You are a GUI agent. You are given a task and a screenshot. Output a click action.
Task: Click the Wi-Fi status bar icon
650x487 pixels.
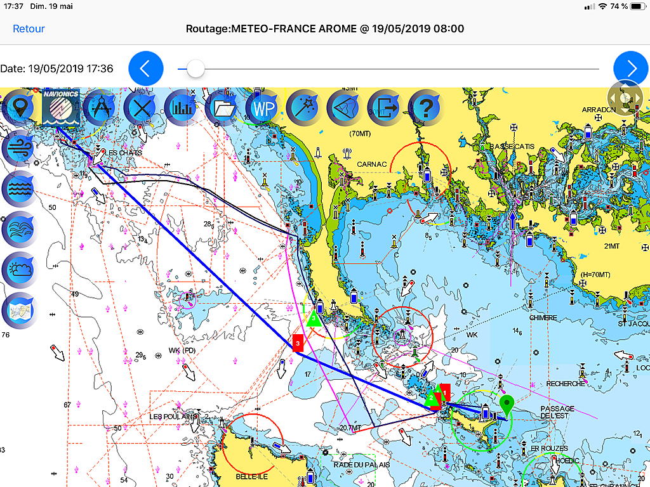tap(603, 6)
